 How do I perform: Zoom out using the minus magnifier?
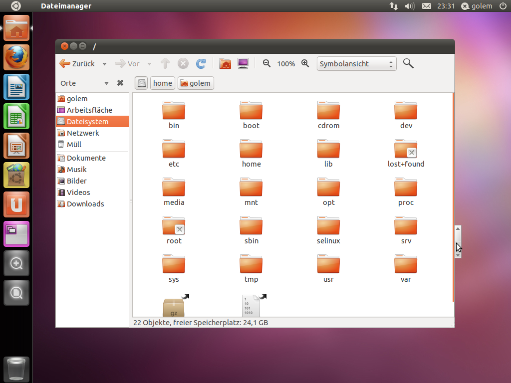[x=266, y=64]
